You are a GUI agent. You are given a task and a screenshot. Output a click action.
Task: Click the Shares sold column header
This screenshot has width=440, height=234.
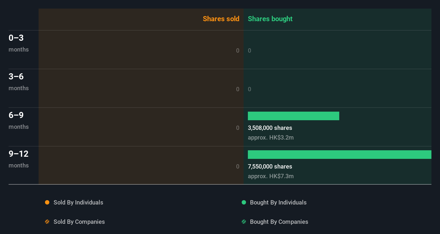tap(221, 19)
